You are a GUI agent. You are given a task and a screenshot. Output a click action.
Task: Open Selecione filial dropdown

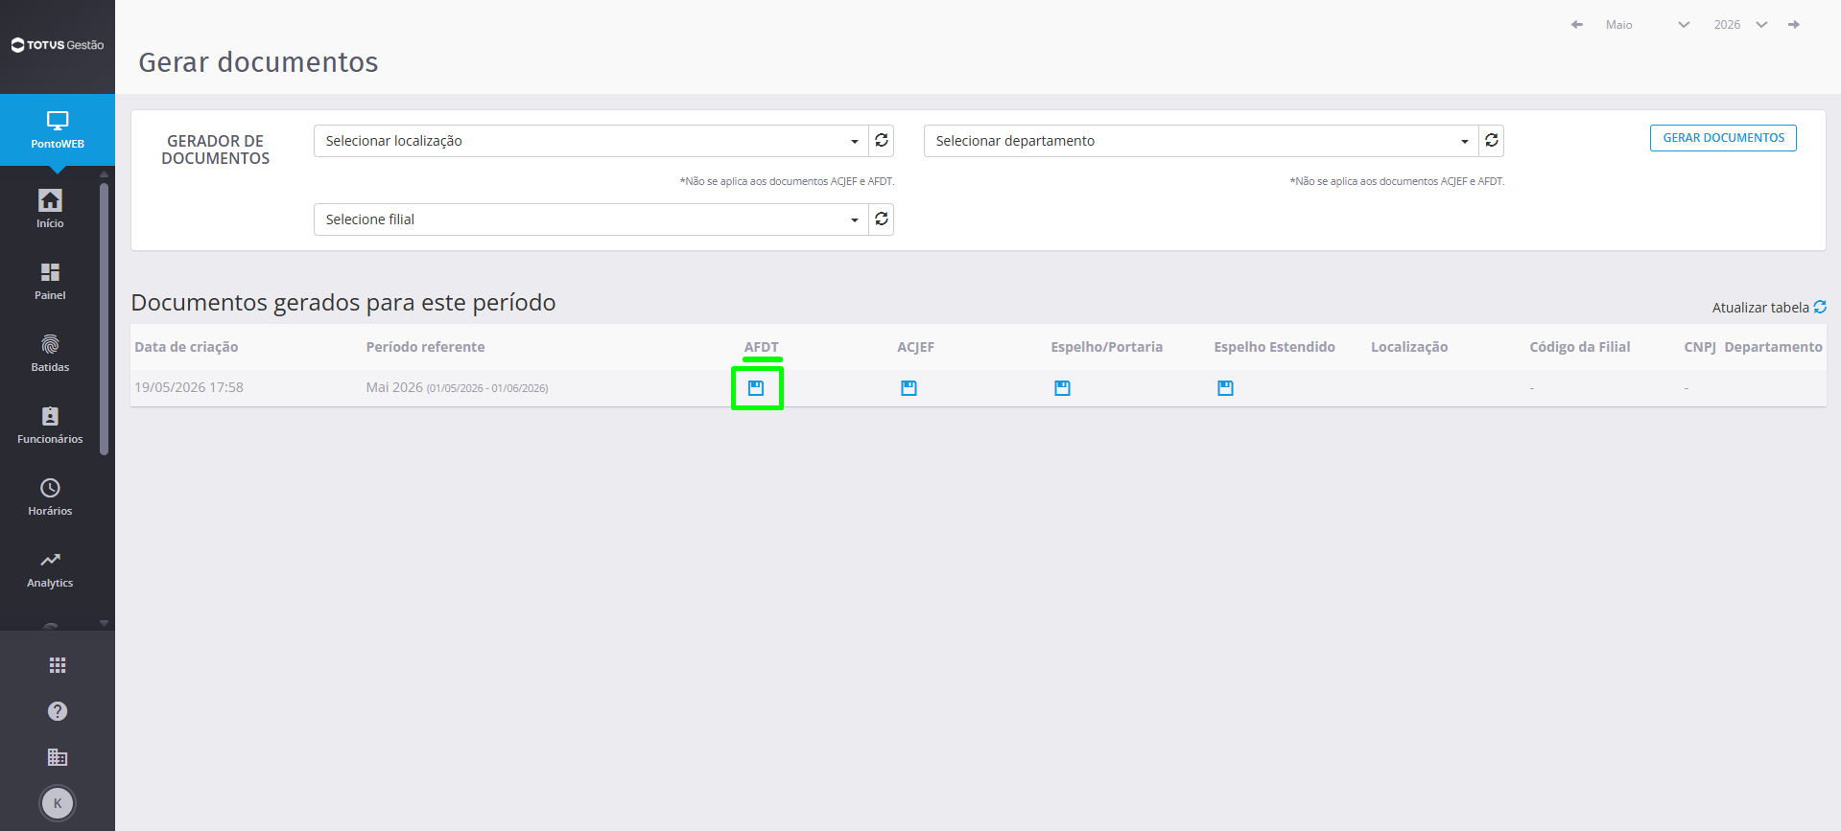click(x=591, y=219)
